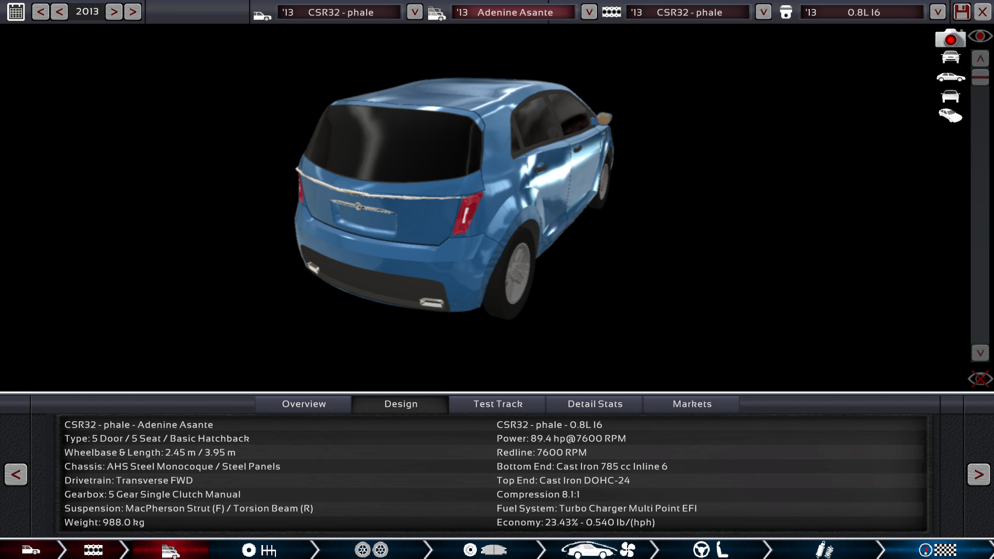Click the save floppy disk icon

pos(961,11)
